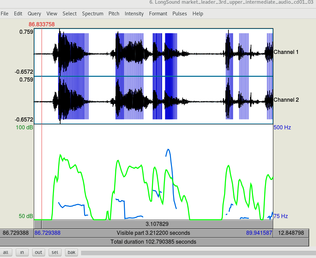Expand the Intensity menu

click(134, 14)
